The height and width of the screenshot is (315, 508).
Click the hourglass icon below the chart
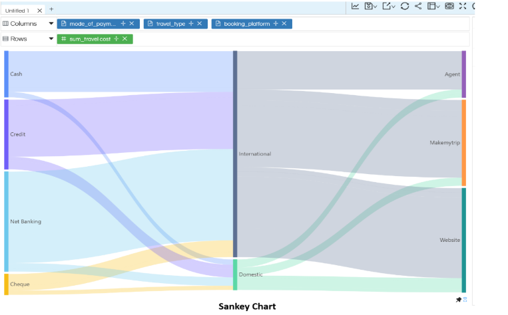pyautogui.click(x=465, y=300)
